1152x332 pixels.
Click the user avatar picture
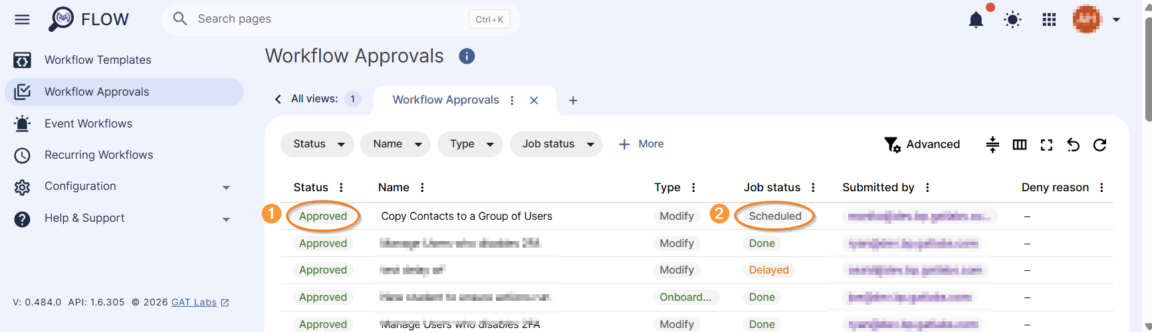(x=1087, y=19)
